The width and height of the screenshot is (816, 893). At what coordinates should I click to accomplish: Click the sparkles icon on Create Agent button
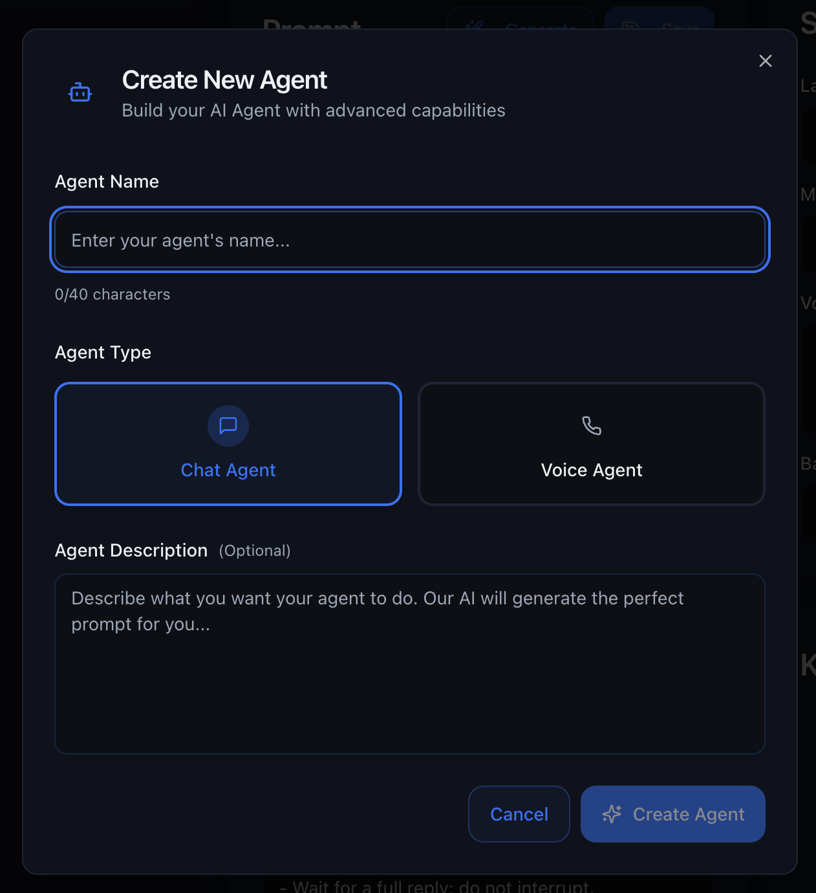[612, 814]
